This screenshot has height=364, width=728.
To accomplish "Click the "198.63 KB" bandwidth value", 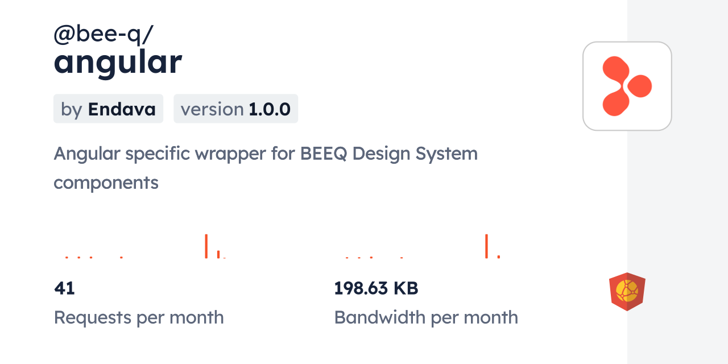I will point(376,288).
